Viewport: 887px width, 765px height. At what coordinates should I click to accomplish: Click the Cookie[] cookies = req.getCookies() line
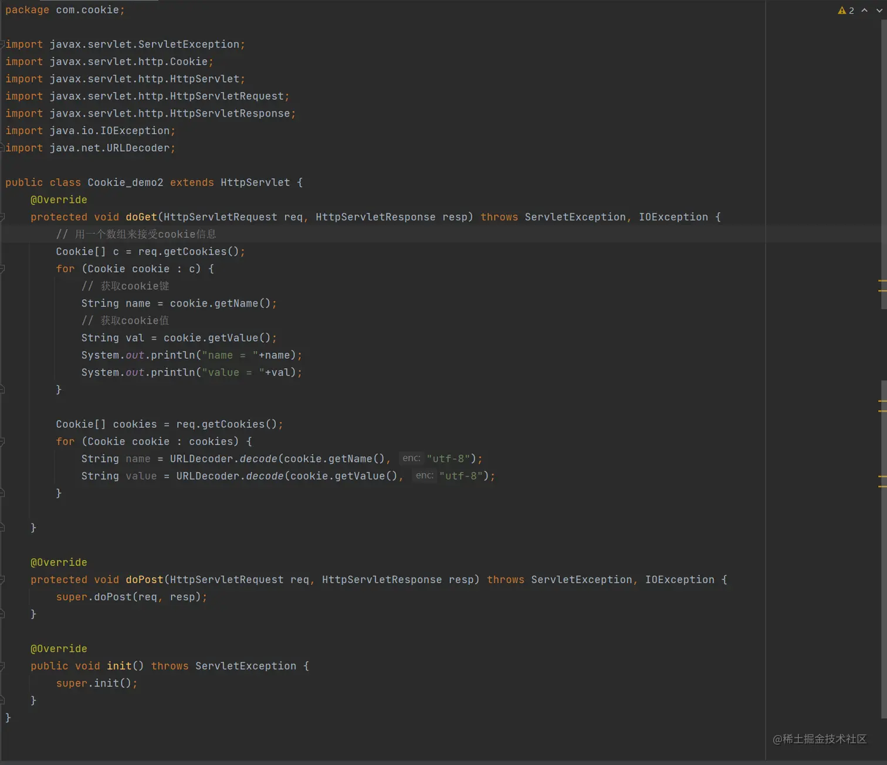170,424
